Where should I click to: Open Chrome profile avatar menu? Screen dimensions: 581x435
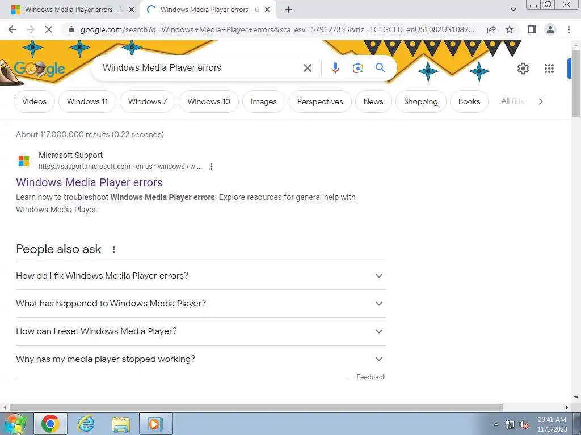point(550,29)
